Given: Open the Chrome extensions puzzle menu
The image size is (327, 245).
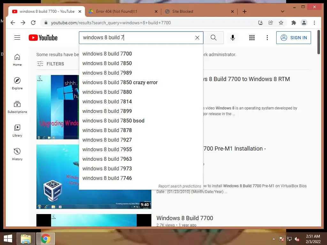Looking at the screenshot, I should coord(294,23).
